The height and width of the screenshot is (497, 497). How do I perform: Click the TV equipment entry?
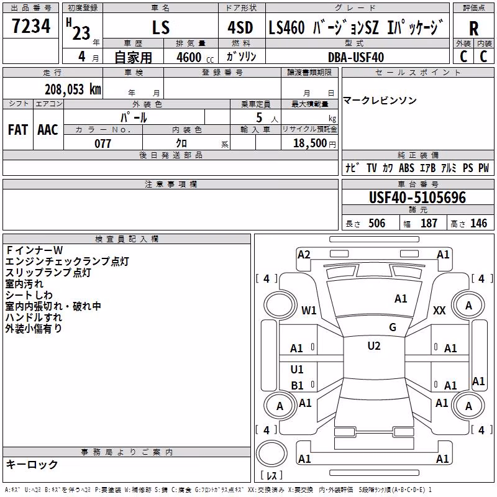tap(372, 168)
